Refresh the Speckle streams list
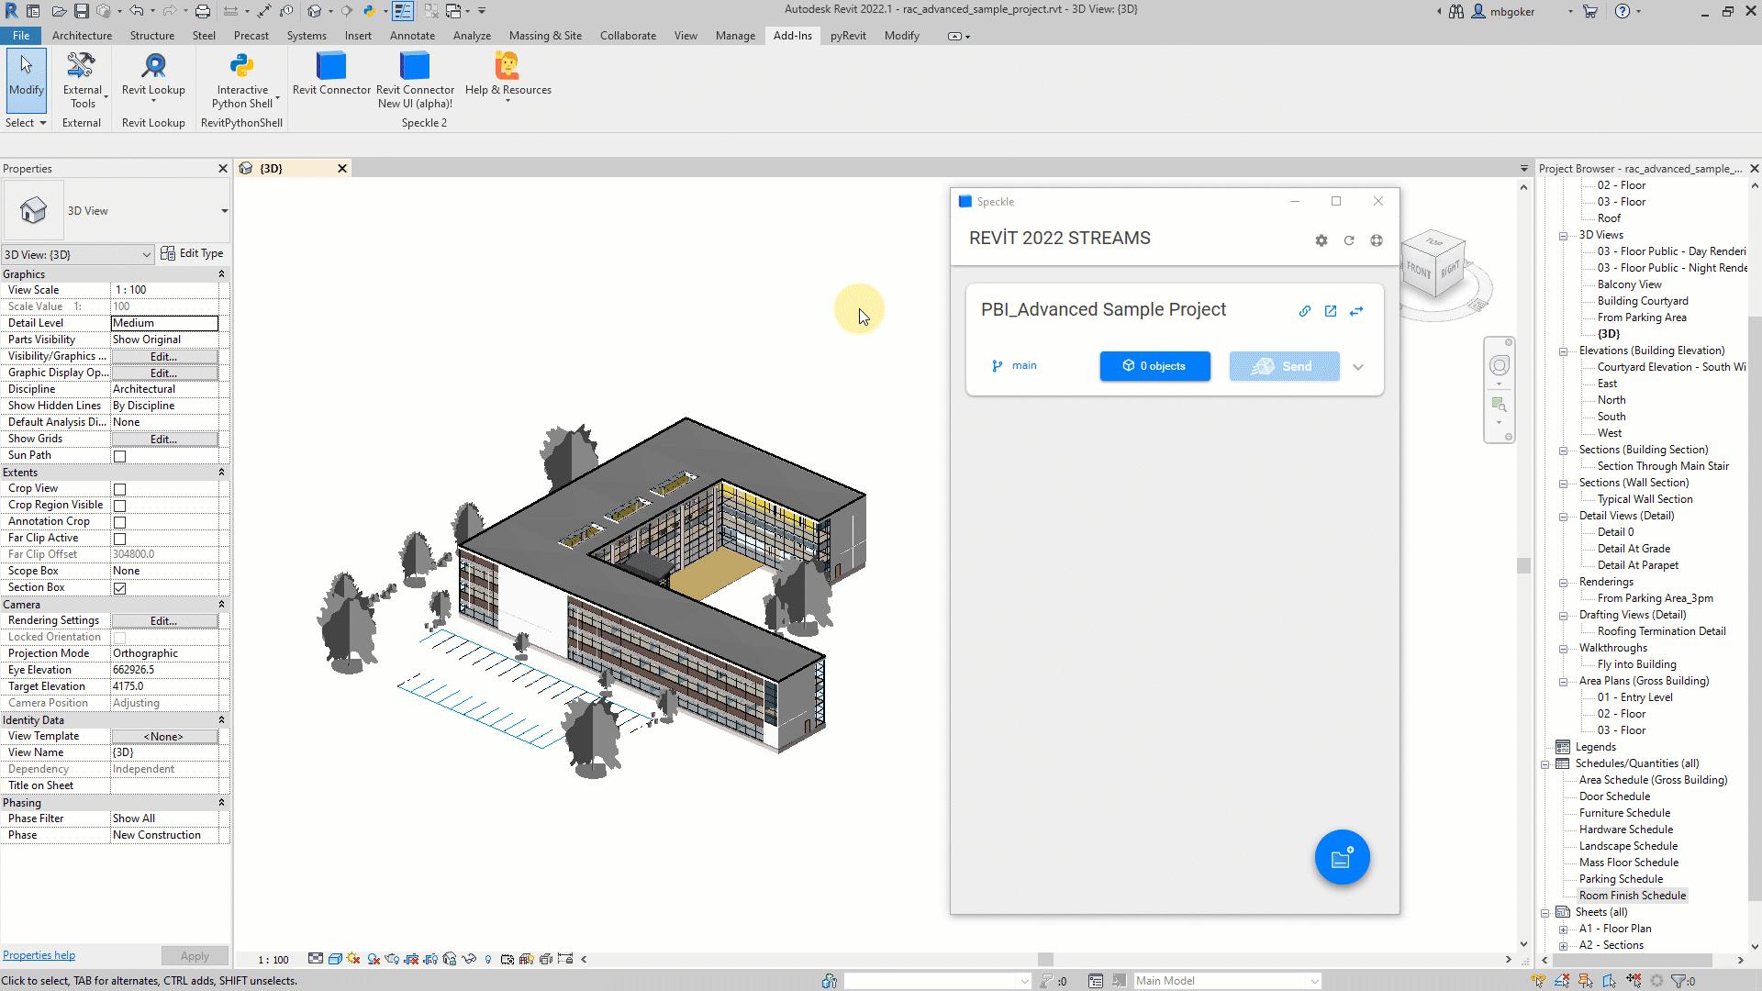This screenshot has width=1762, height=991. pyautogui.click(x=1349, y=239)
